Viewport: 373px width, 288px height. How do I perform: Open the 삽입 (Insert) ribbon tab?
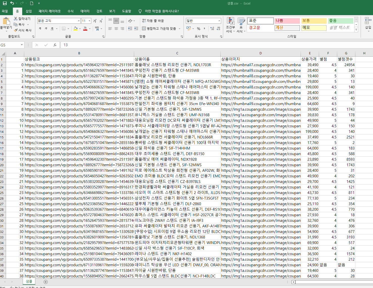pos(29,11)
